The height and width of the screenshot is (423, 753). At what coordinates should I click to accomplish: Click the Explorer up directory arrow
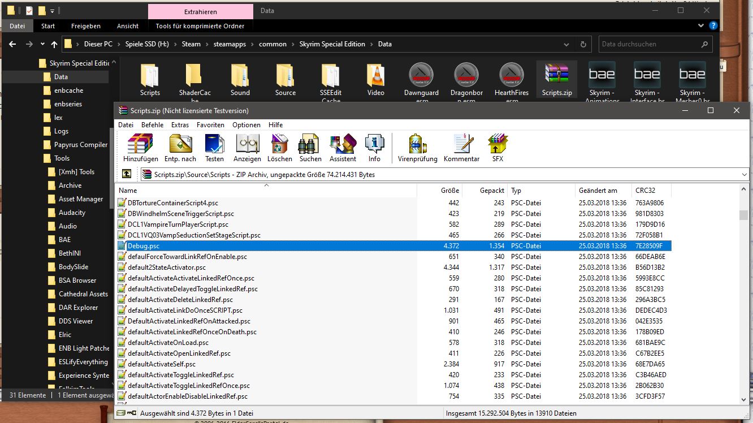pos(54,44)
